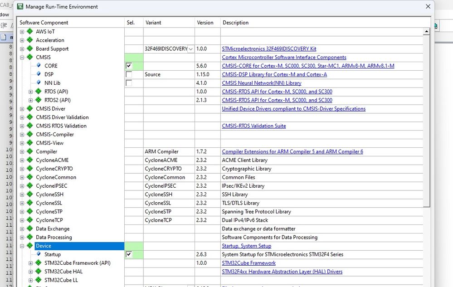
Task: Click the CMSIS green diamond icon
Action: tap(30, 57)
